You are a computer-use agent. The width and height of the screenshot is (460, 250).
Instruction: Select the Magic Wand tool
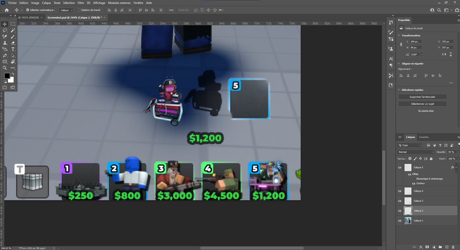point(13,31)
